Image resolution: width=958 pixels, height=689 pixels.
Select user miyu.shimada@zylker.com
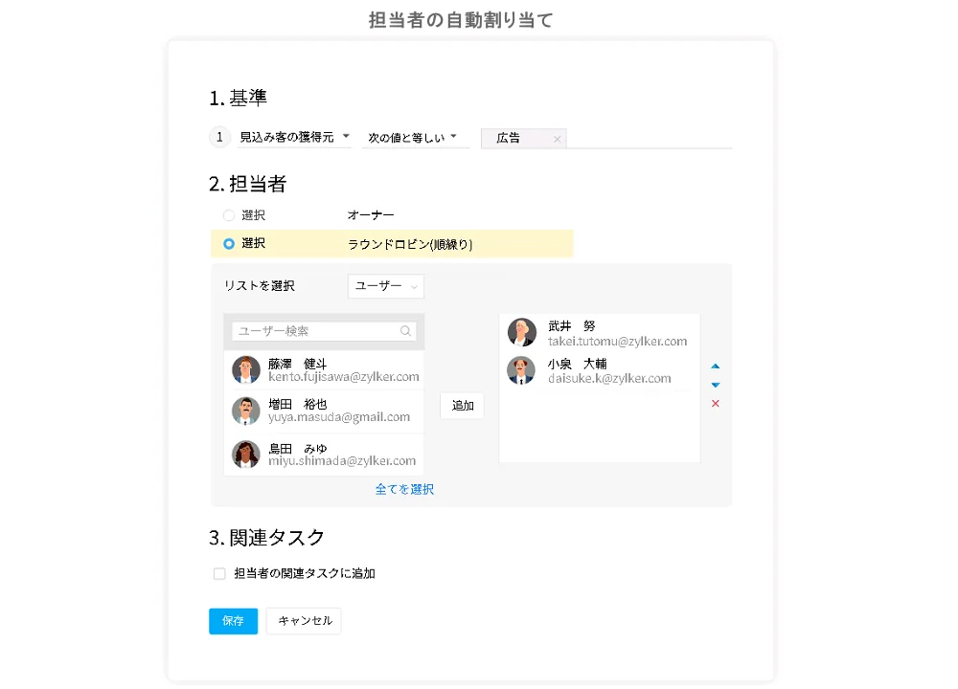pos(324,454)
